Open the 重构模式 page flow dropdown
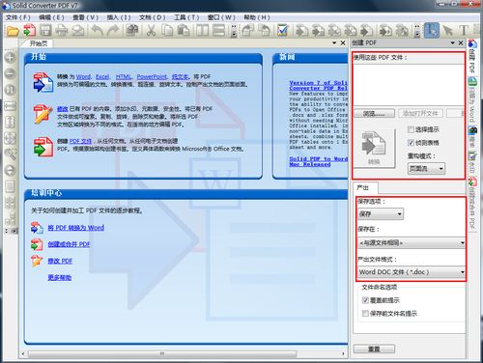The image size is (483, 363). (426, 168)
